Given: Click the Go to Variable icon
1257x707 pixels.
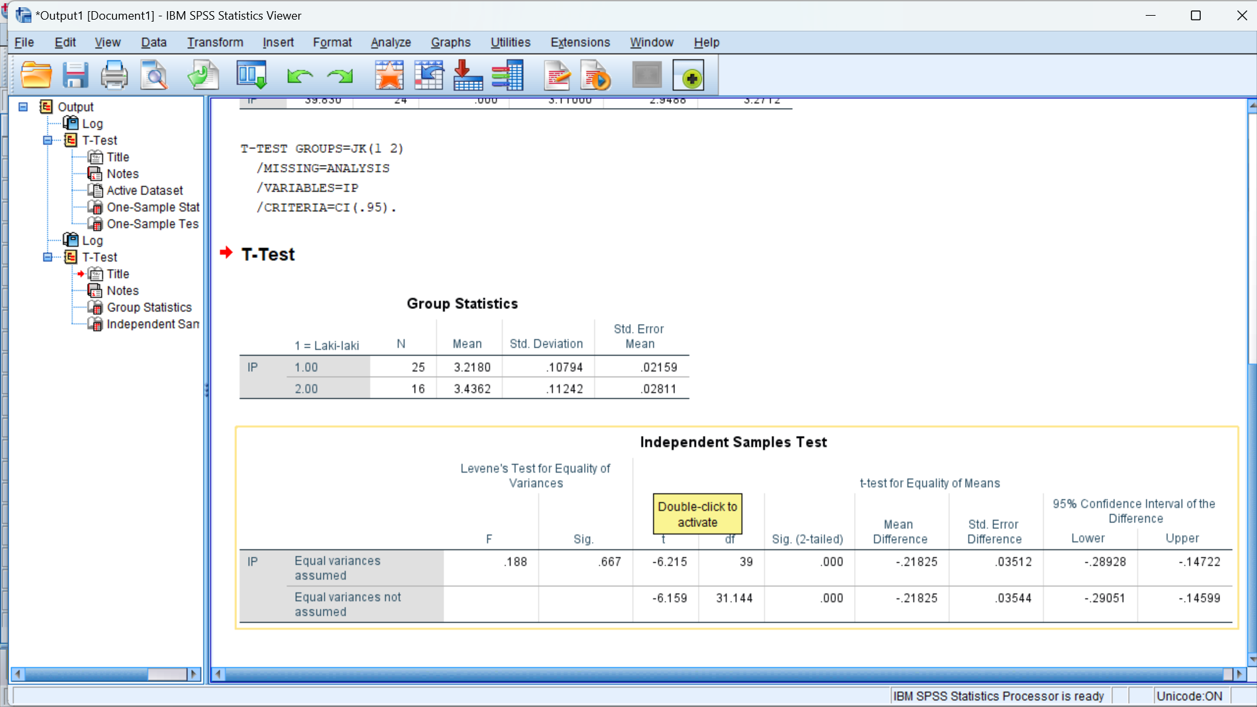Looking at the screenshot, I should (468, 75).
